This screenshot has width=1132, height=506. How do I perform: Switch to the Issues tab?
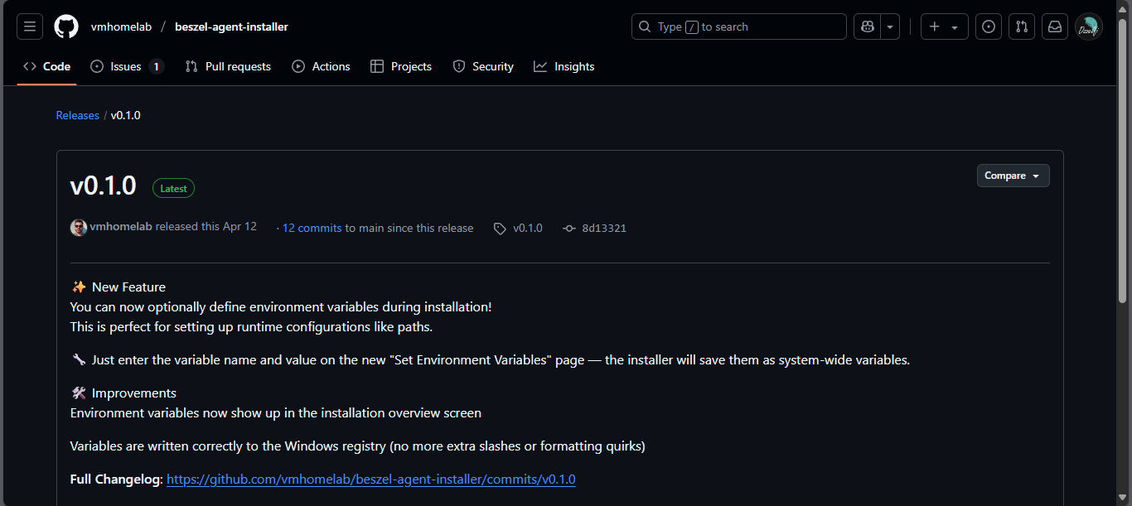[126, 66]
